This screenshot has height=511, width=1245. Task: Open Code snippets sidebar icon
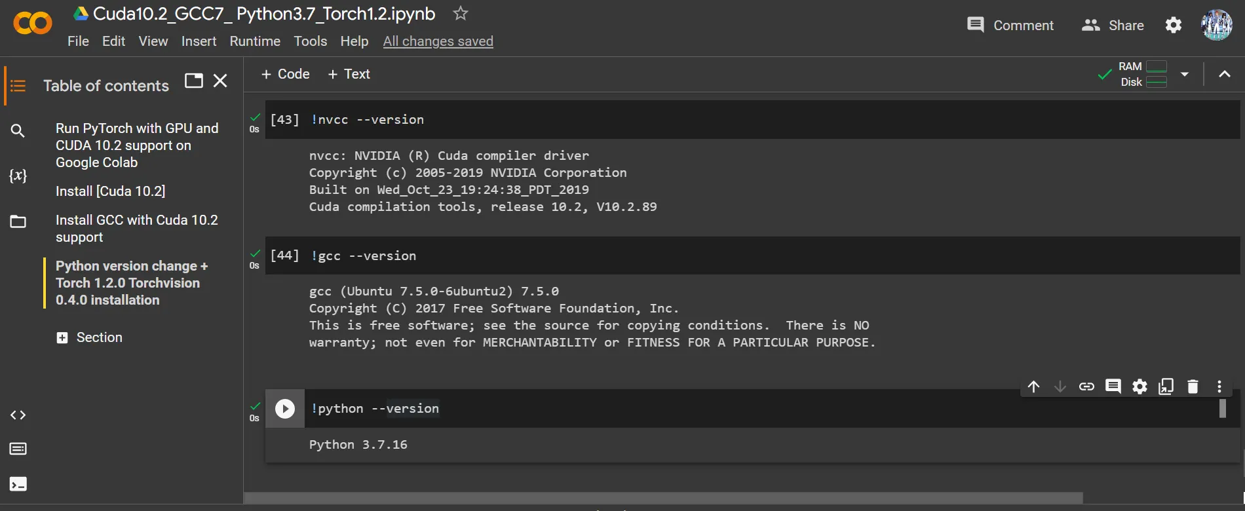[x=18, y=415]
